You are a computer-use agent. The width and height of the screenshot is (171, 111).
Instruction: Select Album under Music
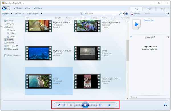tap(13, 33)
